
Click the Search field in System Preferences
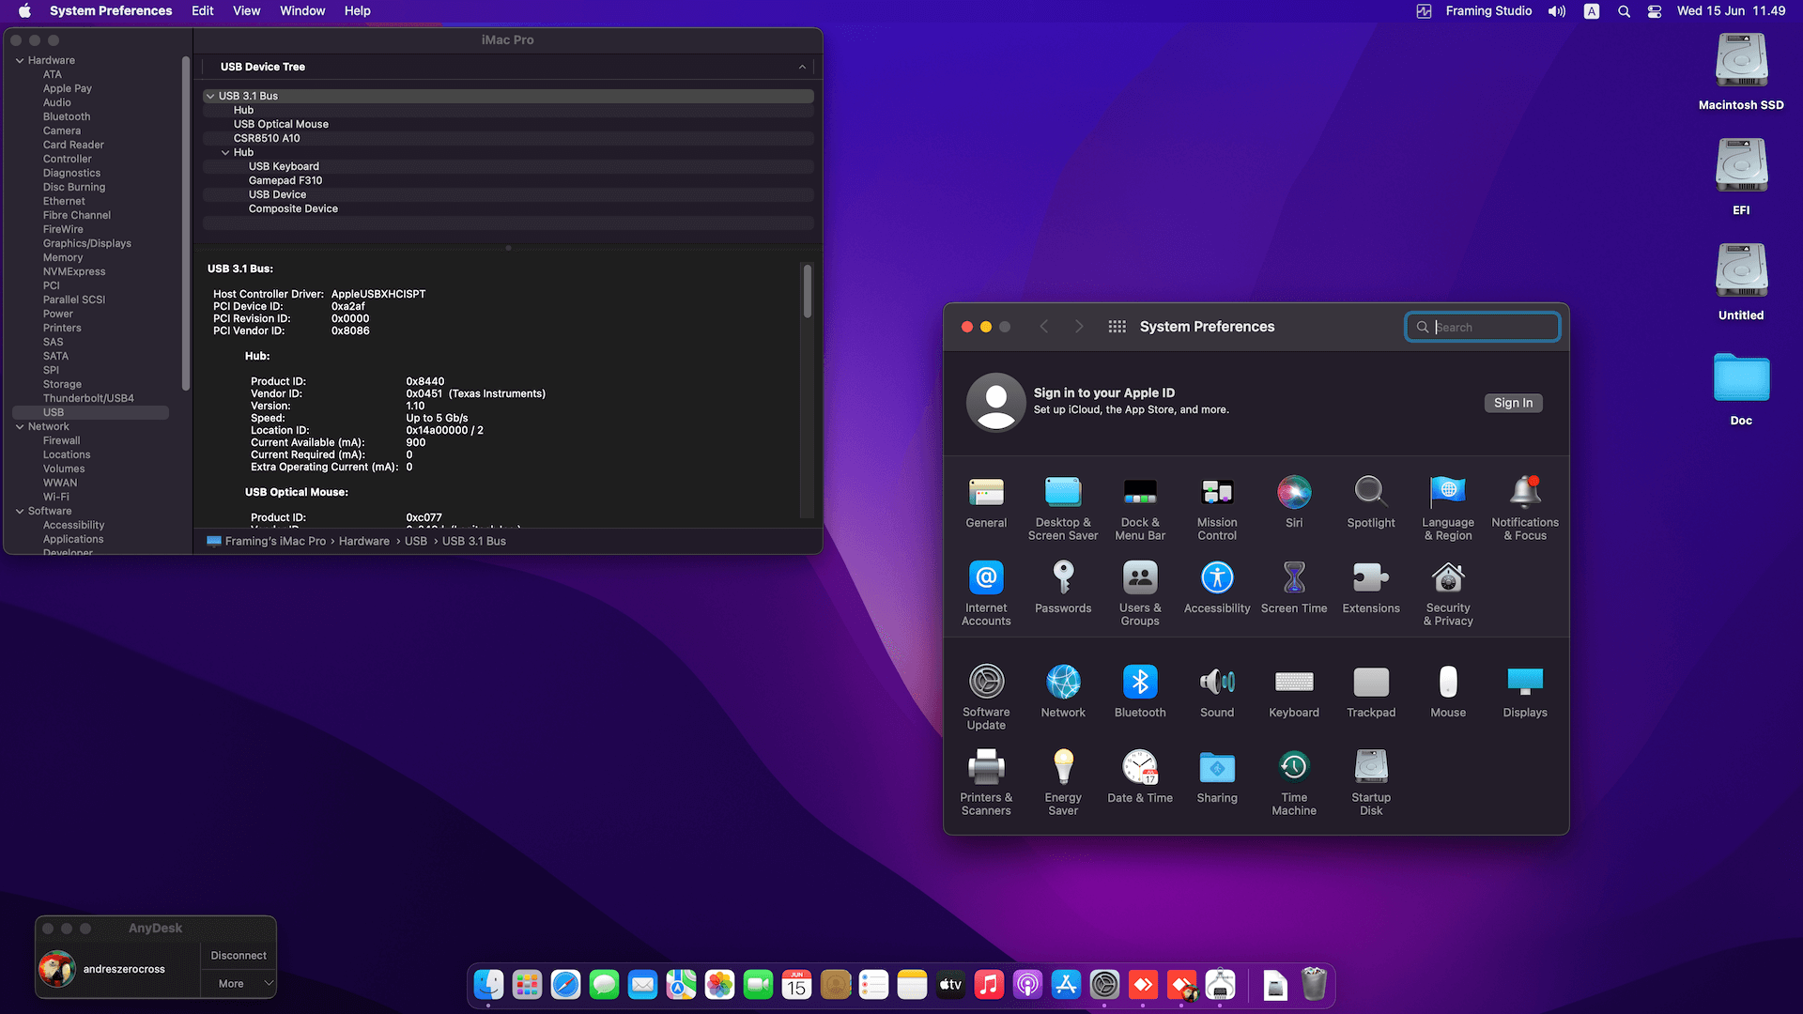(x=1483, y=327)
